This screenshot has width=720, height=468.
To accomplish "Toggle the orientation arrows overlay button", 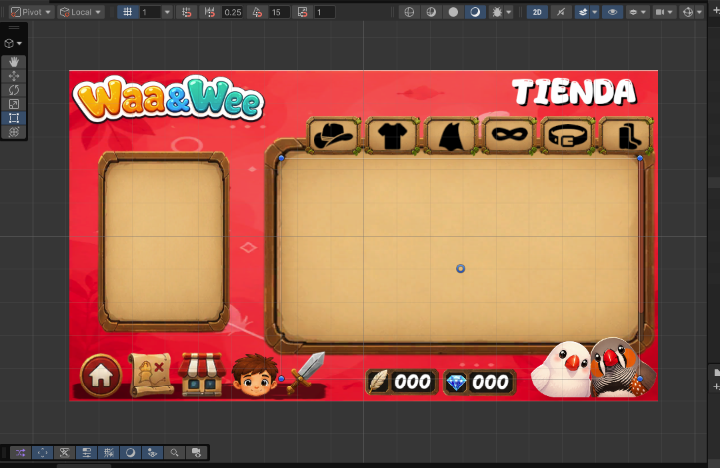I will coord(42,453).
